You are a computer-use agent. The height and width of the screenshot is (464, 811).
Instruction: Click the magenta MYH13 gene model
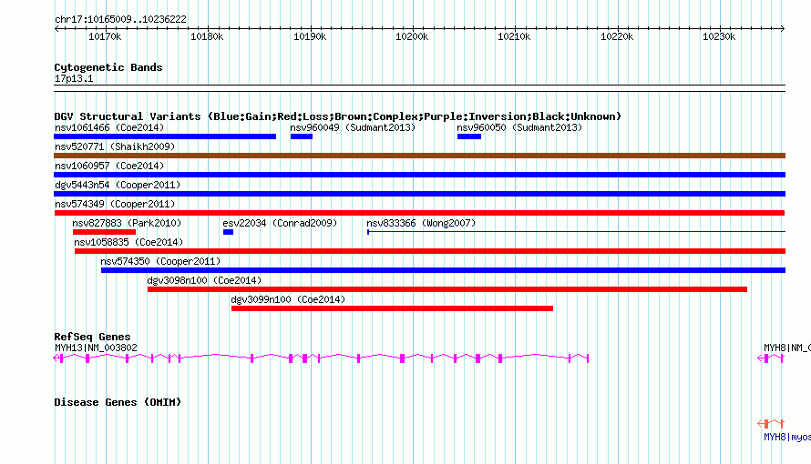pyautogui.click(x=321, y=358)
